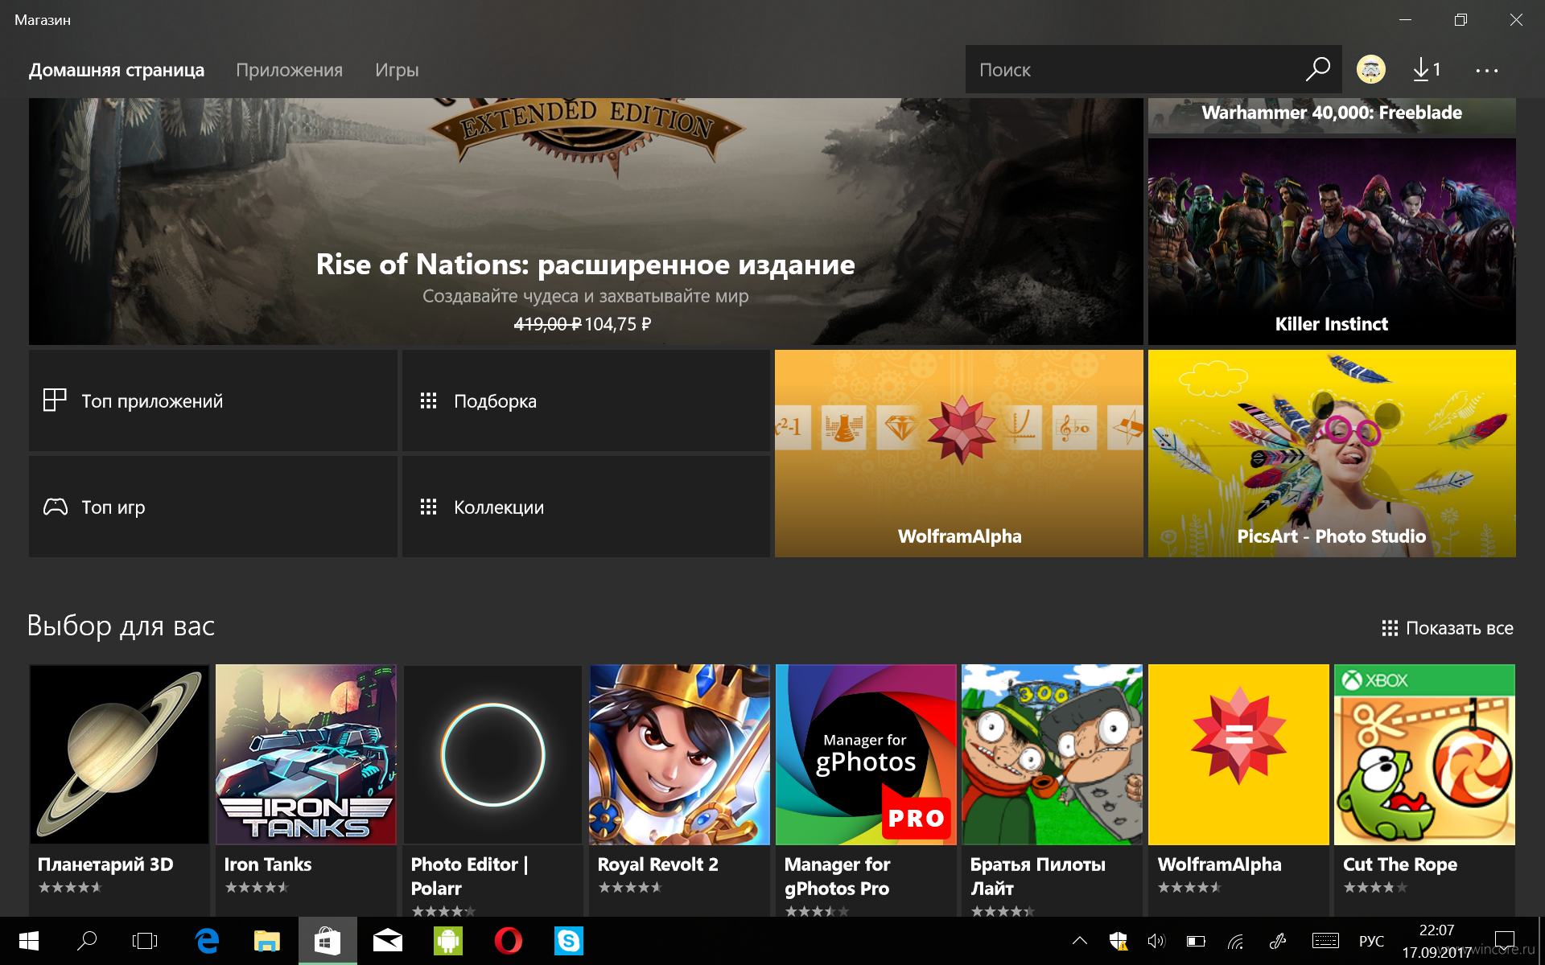Open Windows Defender tray icon

tap(1118, 941)
